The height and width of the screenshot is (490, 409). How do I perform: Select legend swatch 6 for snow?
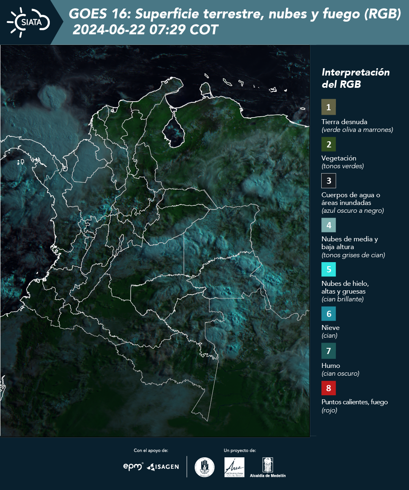tap(329, 314)
